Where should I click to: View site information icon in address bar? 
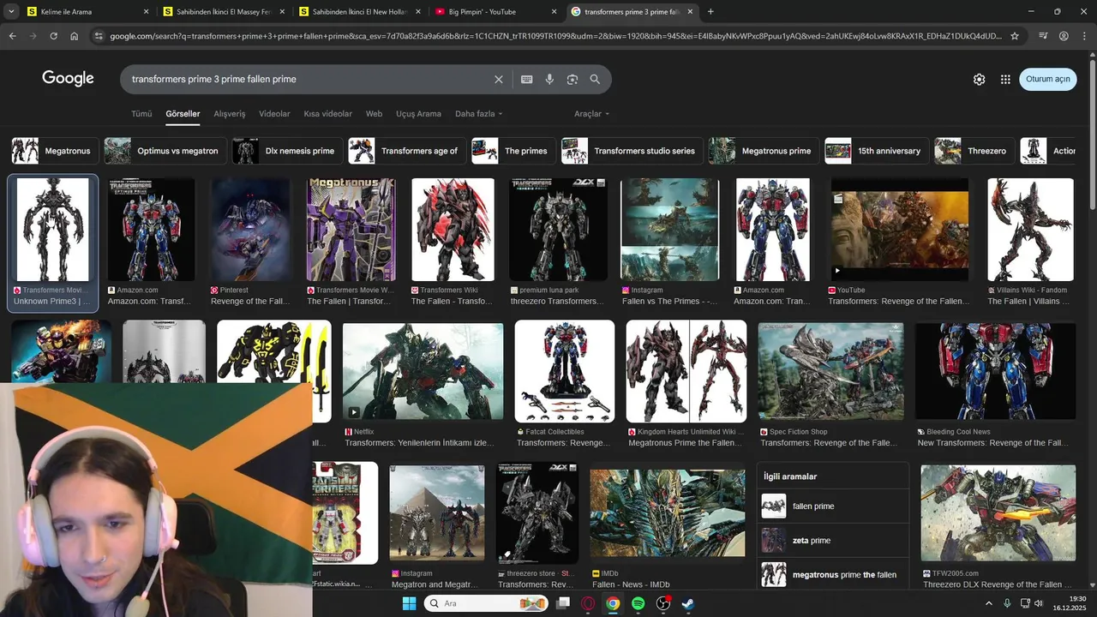(x=99, y=36)
